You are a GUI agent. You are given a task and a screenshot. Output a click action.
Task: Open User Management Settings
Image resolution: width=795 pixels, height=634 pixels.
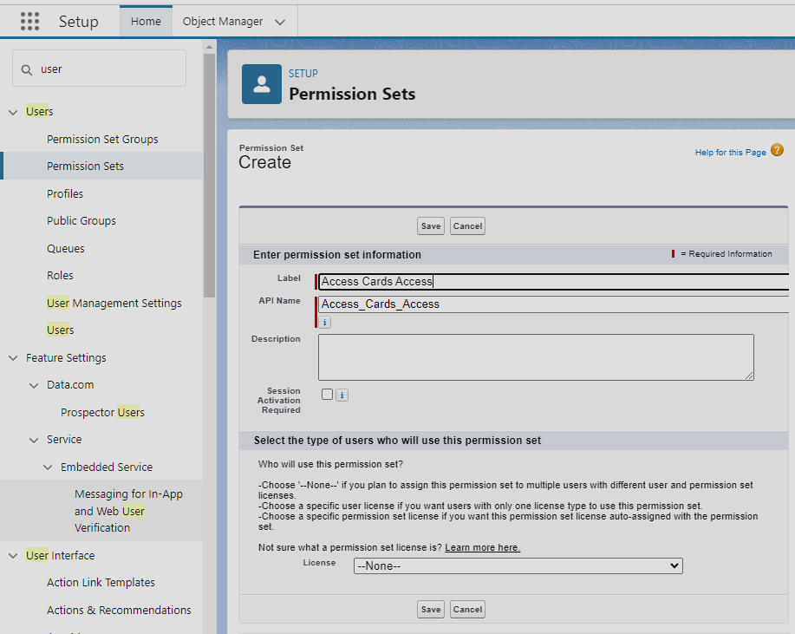114,303
